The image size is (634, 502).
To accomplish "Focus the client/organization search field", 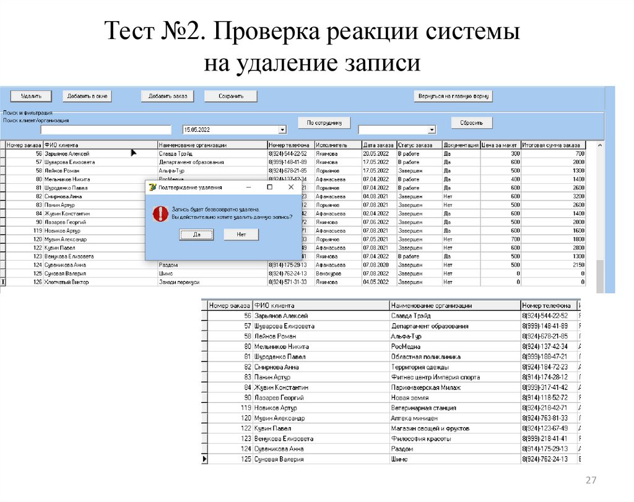I will tap(106, 130).
